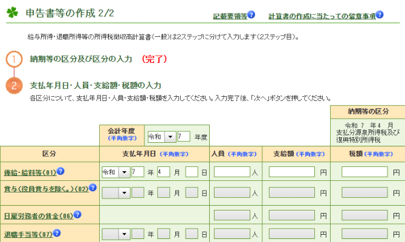Open help icon for 俸給・給料等(01)
Viewport: 405px width, 242px height.
(x=60, y=171)
